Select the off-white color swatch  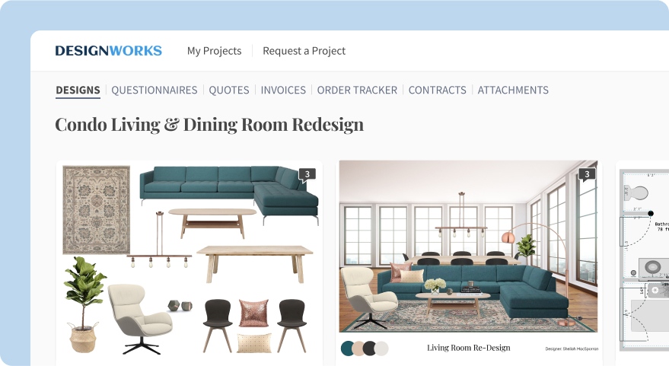point(382,348)
